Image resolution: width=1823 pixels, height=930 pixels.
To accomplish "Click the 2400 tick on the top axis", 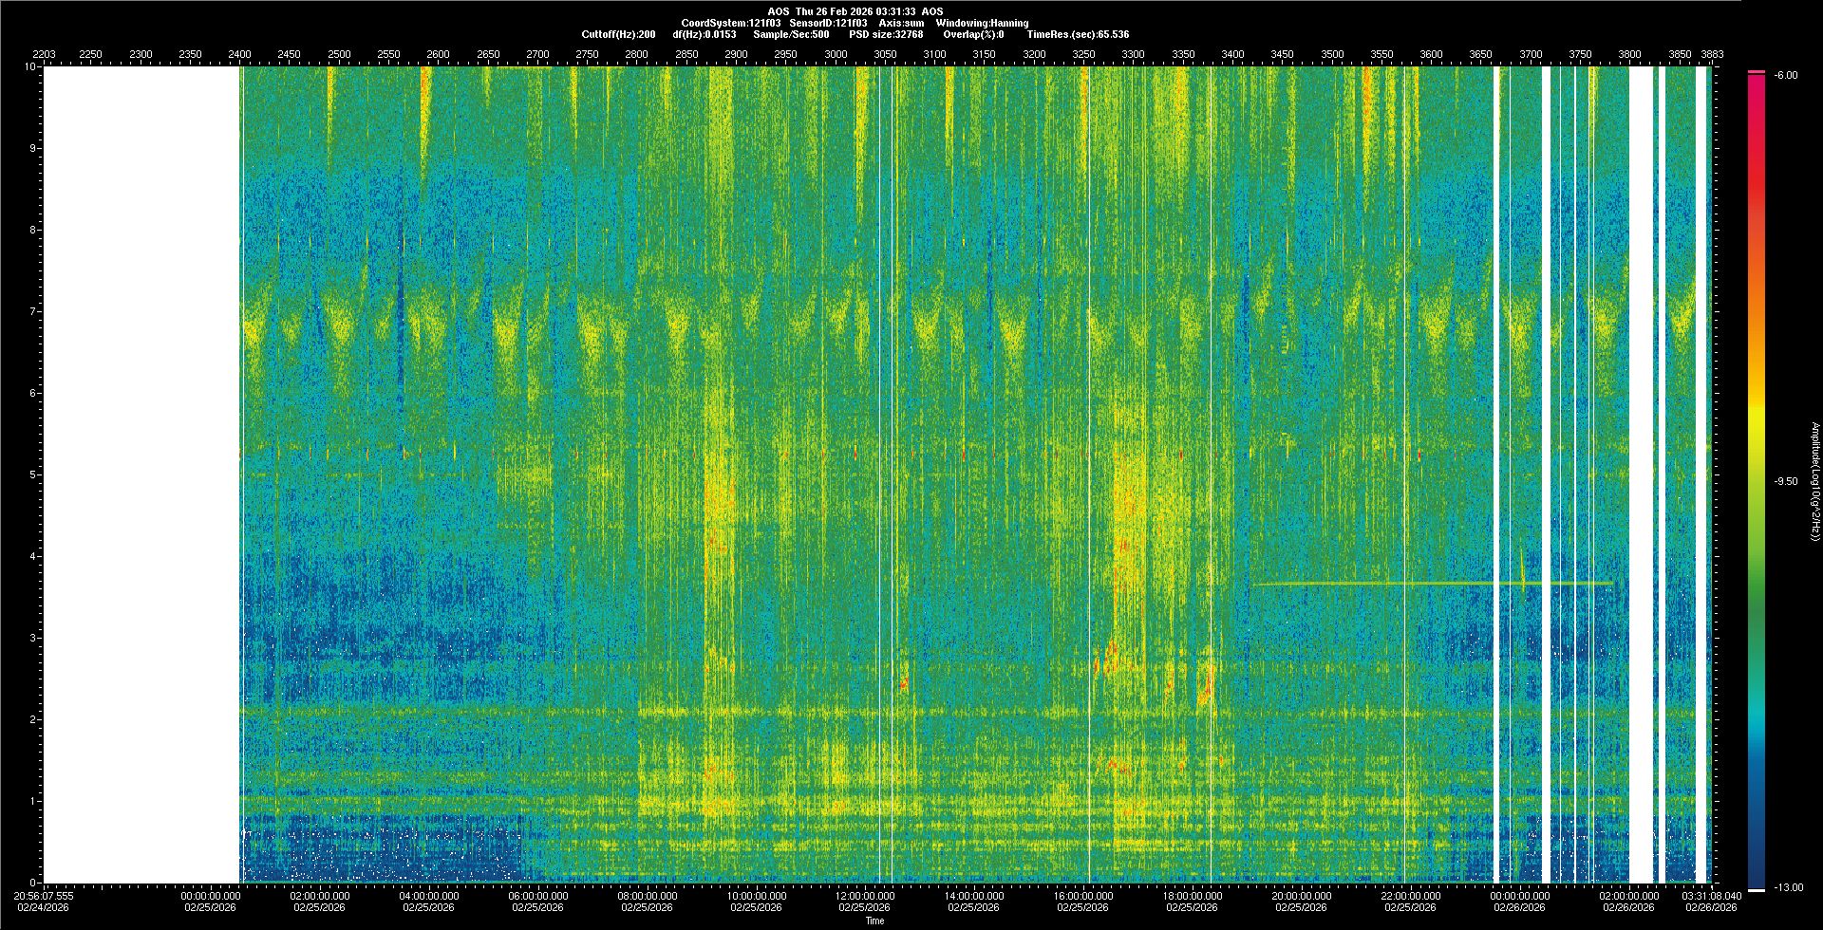I will 239,54.
